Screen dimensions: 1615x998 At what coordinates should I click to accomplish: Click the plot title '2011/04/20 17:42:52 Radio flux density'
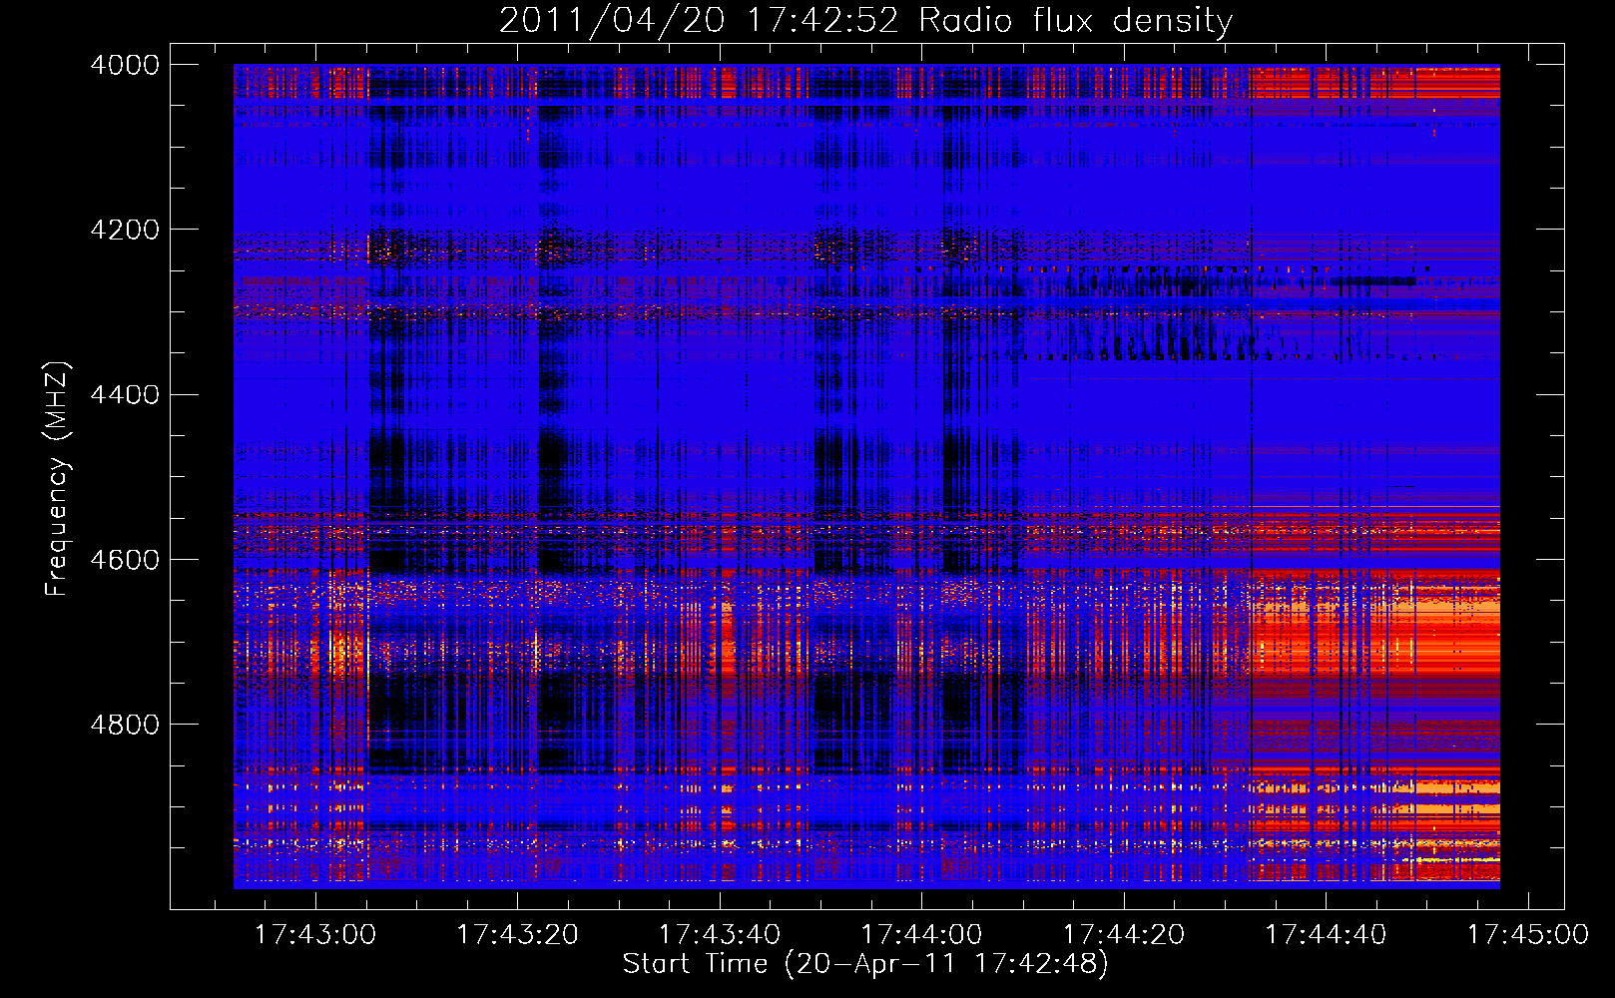[x=865, y=21]
